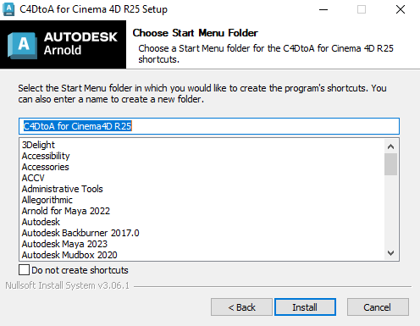Image resolution: width=420 pixels, height=326 pixels.
Task: Cancel the installation
Action: pyautogui.click(x=378, y=307)
